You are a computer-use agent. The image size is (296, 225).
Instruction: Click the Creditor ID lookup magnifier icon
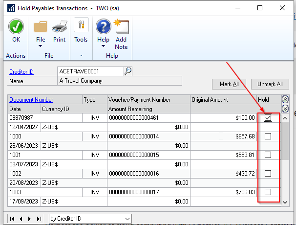127,71
